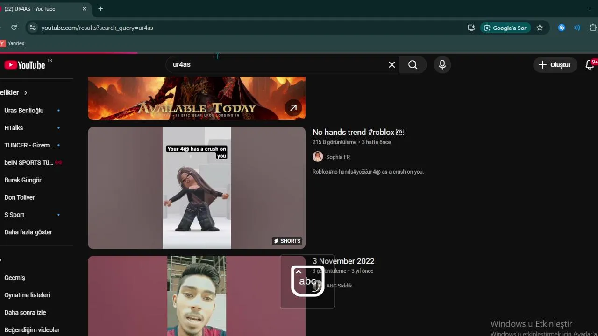This screenshot has height=336, width=598.
Task: Close the UR4AS YouTube tab
Action: tap(85, 8)
